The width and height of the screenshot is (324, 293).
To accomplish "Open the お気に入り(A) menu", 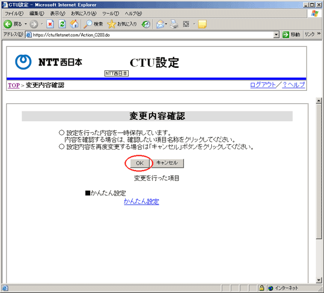I will [x=84, y=13].
